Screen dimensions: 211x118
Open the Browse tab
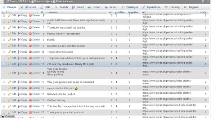point(9,7)
